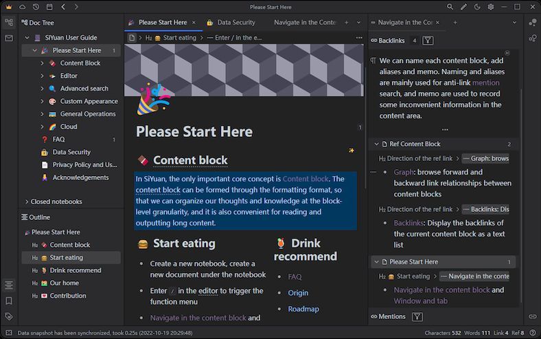Expand the Editor tree item
This screenshot has height=339, width=541.
click(x=42, y=76)
